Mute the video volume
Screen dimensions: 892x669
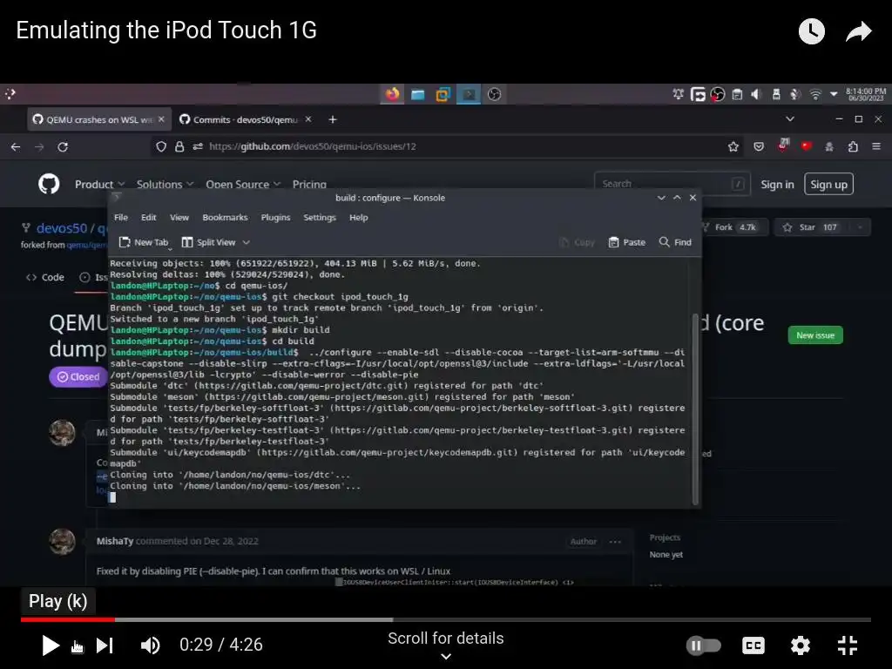(150, 645)
